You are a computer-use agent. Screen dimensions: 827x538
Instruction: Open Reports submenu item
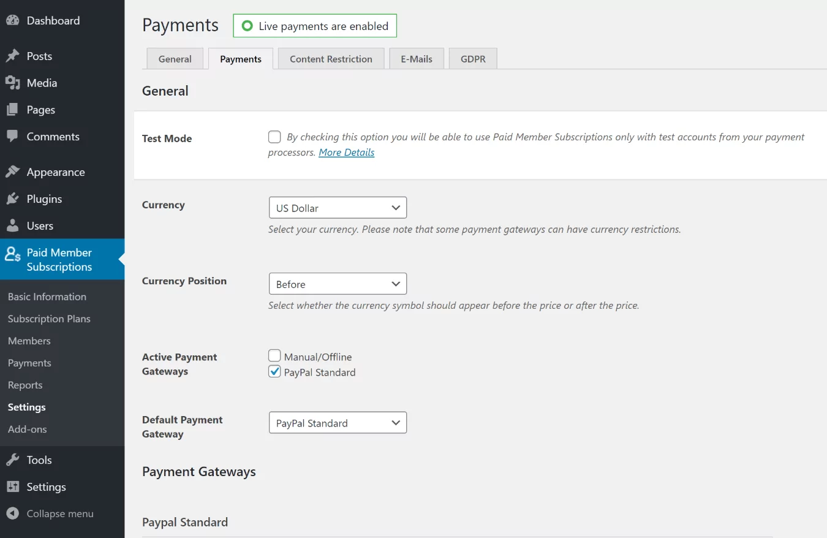[x=25, y=385]
